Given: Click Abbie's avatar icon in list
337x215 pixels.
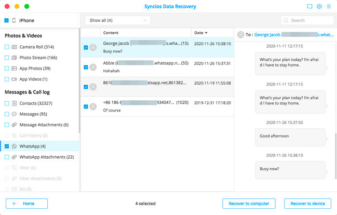Looking at the screenshot, I should 93,67.
